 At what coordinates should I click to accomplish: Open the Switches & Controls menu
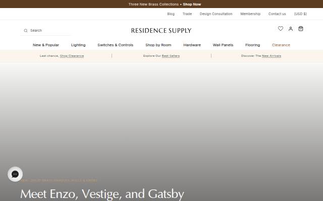tap(116, 45)
